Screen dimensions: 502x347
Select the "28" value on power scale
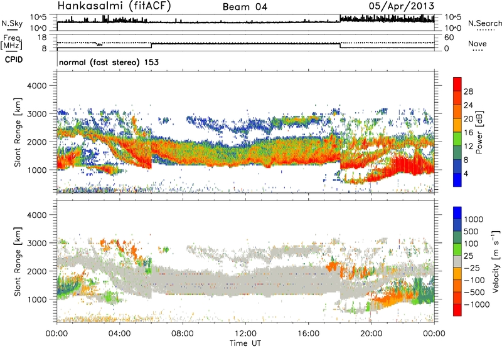pos(468,91)
